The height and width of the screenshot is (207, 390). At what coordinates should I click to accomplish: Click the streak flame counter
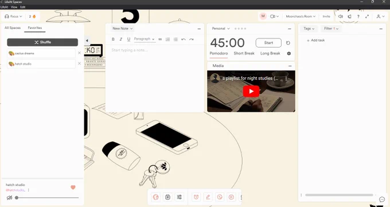32,17
